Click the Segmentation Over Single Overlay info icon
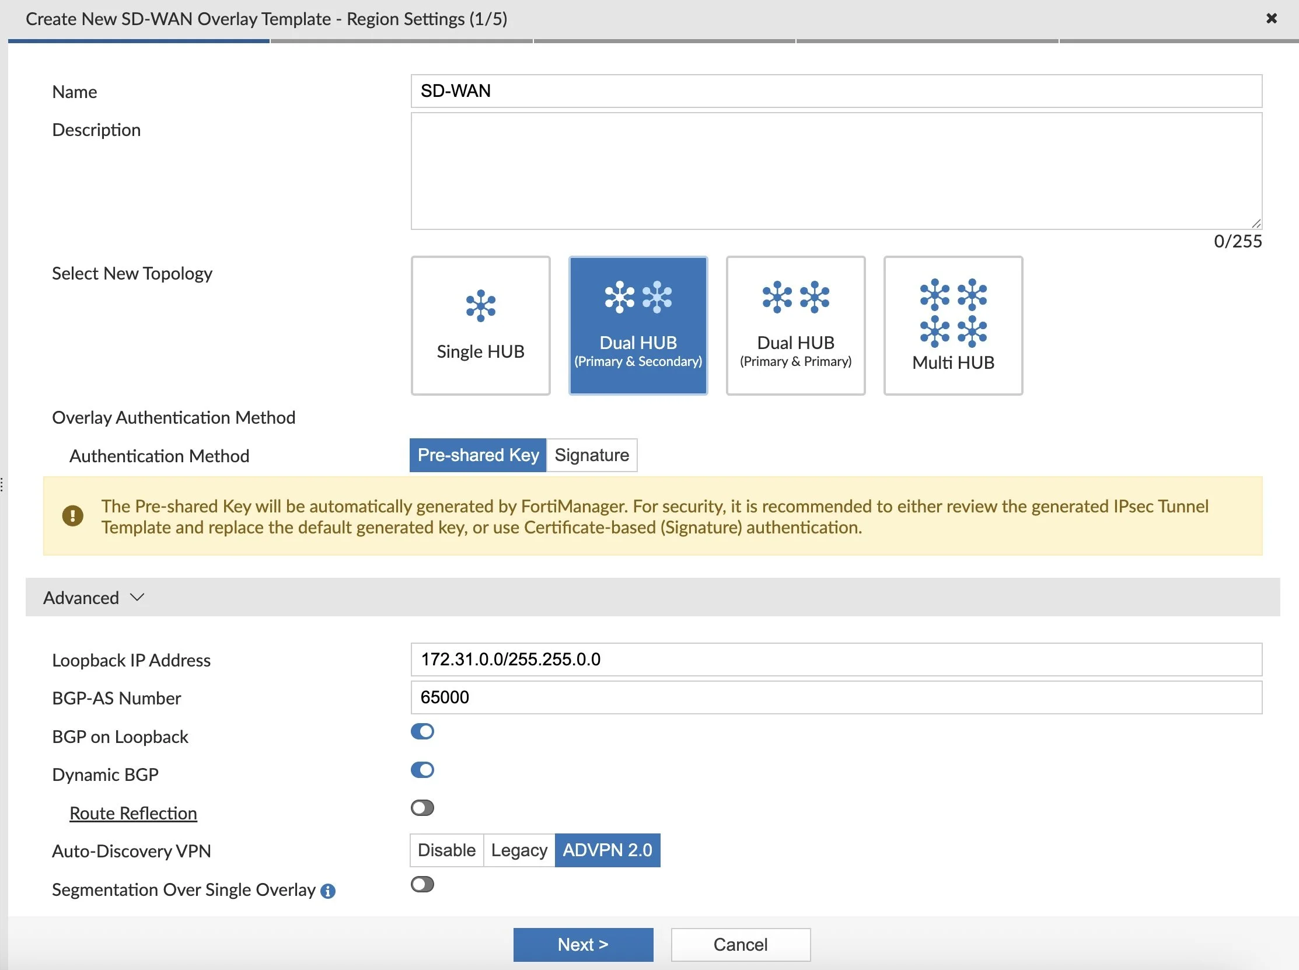Screen dimensions: 1299x970 327,891
